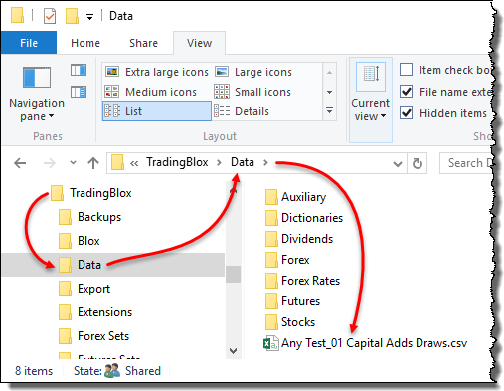This screenshot has width=504, height=391.
Task: Toggle the Preview pane icon
Action: point(79,70)
